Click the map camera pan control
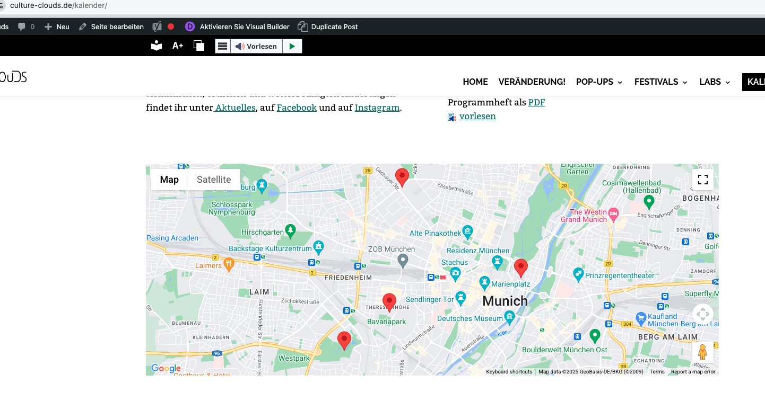 click(x=703, y=314)
